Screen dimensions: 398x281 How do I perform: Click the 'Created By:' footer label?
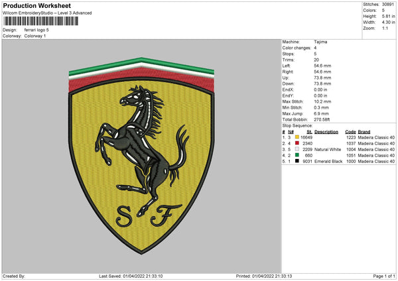pyautogui.click(x=14, y=276)
